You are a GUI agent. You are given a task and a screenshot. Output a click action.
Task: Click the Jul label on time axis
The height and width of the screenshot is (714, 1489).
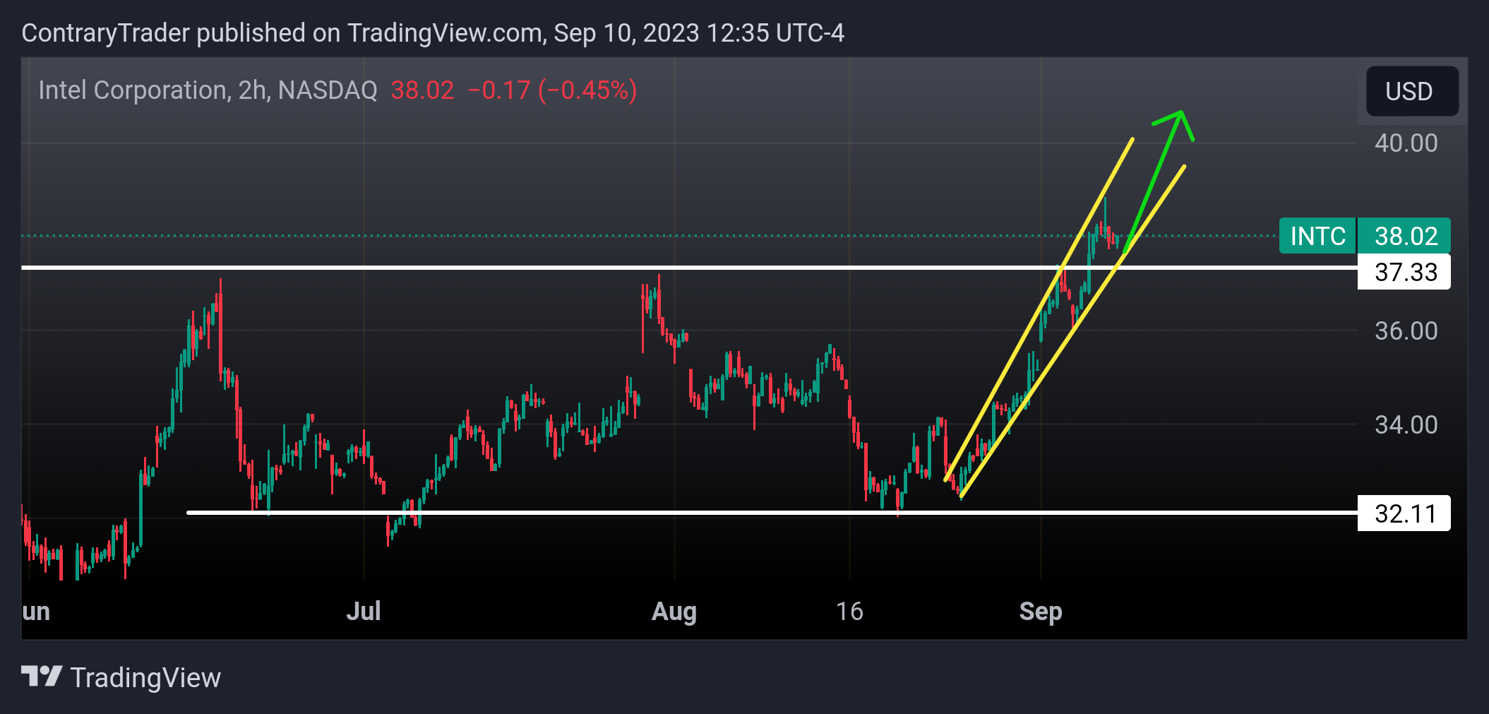(364, 612)
